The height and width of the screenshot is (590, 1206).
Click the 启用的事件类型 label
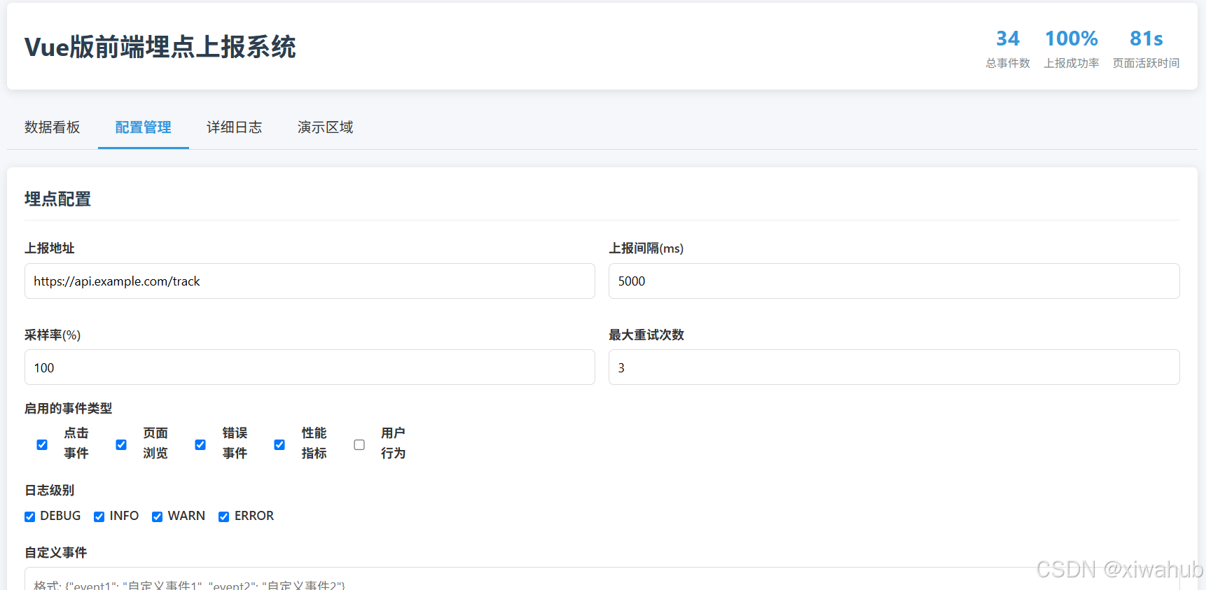69,408
